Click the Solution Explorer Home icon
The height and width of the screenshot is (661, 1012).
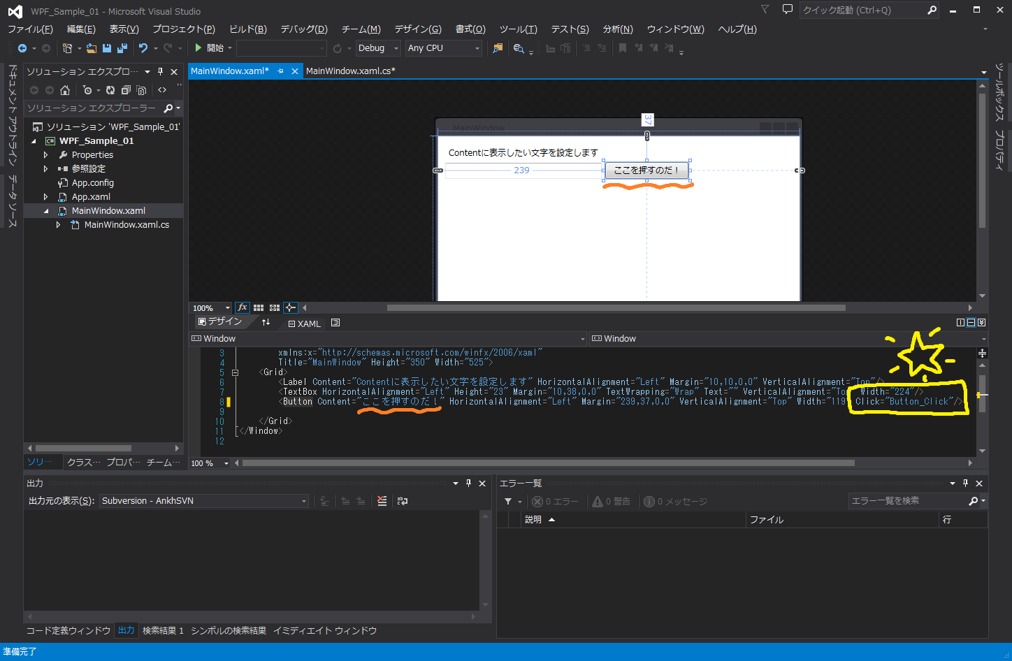click(x=65, y=90)
